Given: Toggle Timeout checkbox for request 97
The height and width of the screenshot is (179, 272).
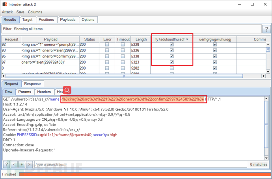Looking at the screenshot, I should [123, 62].
